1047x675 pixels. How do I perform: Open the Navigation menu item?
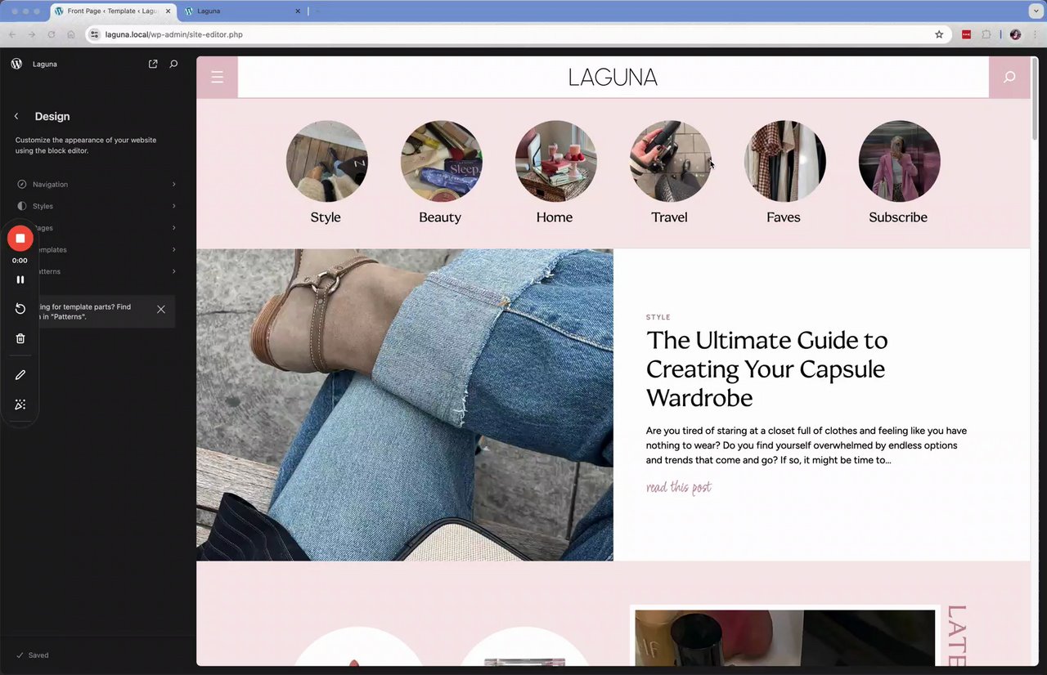point(97,185)
